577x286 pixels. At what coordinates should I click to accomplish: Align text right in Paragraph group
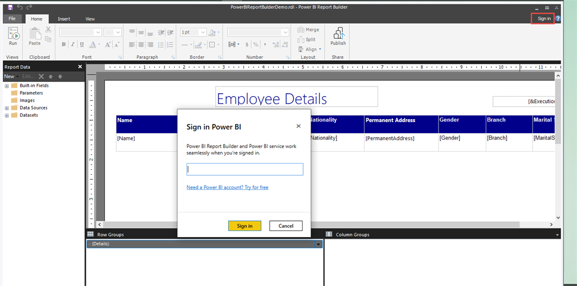pos(150,44)
